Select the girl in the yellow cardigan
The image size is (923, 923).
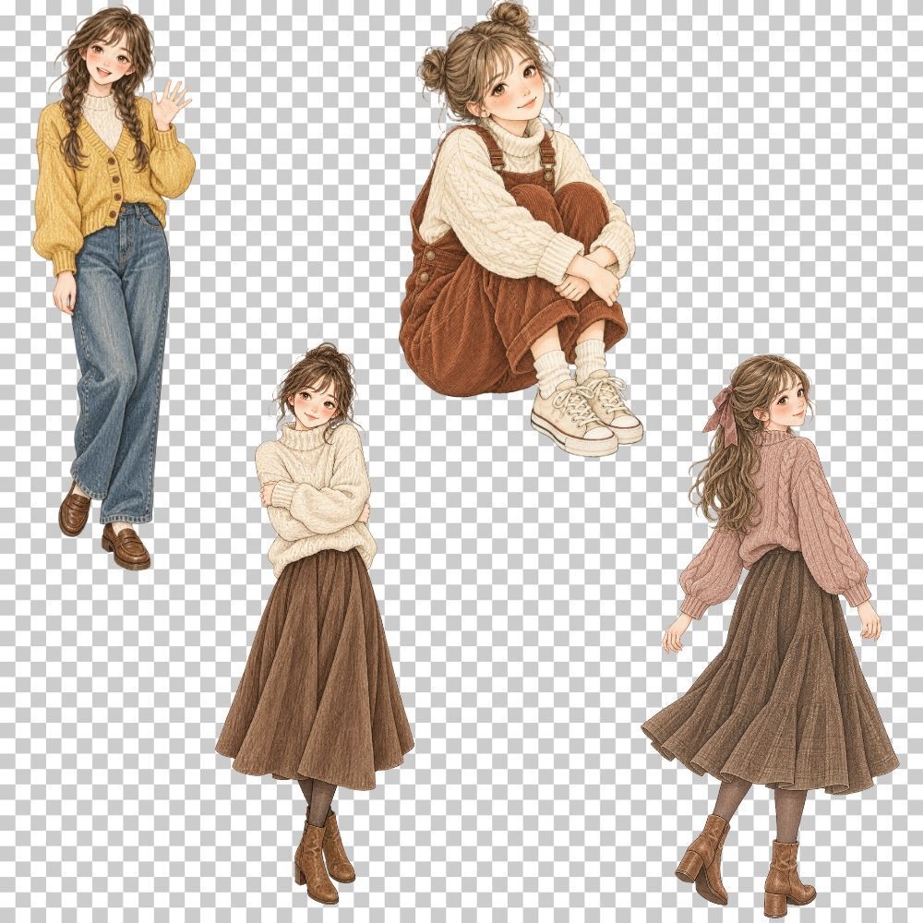pos(115,288)
